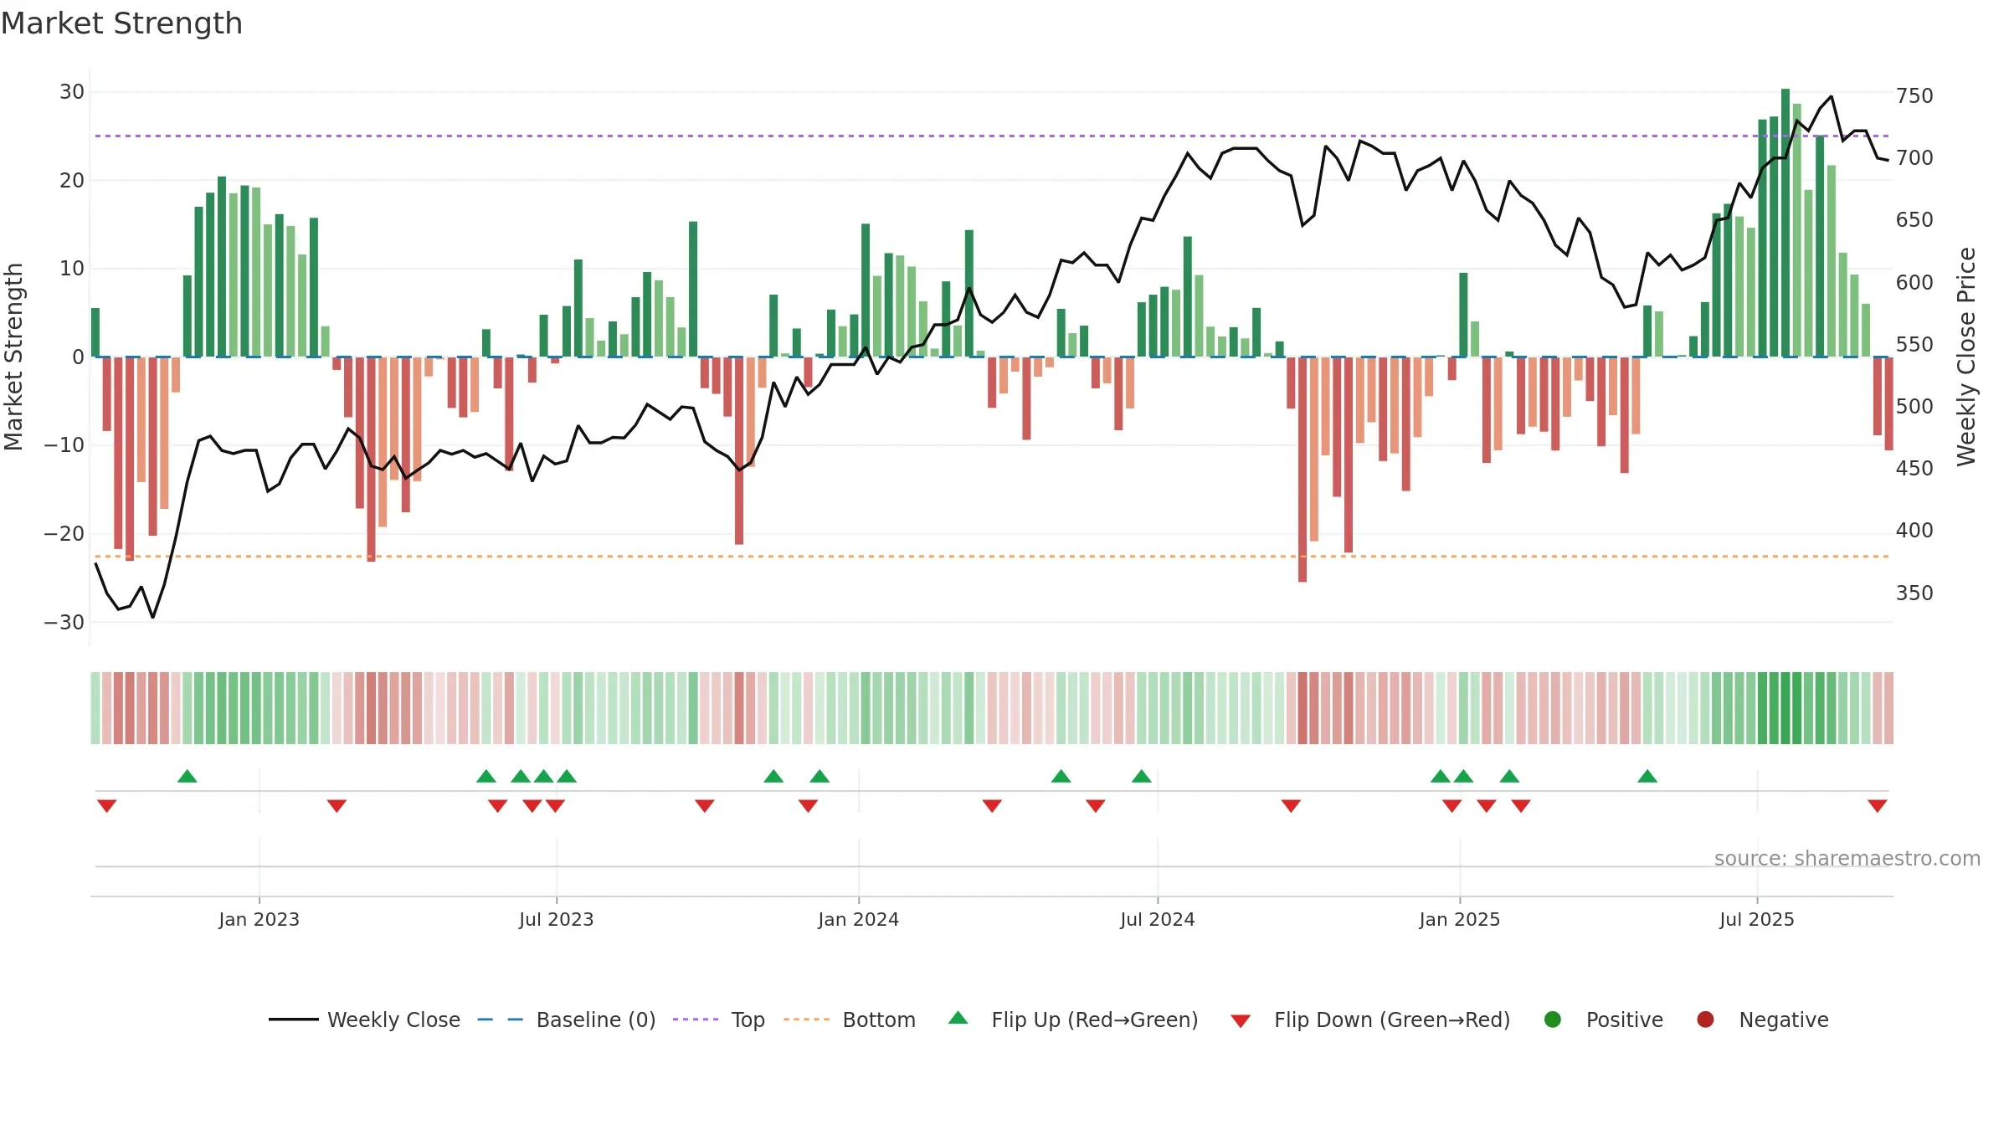Toggle Flip Up (Red→Green) legend entry
Screen dimensions: 2009x1130
pyautogui.click(x=1073, y=1020)
